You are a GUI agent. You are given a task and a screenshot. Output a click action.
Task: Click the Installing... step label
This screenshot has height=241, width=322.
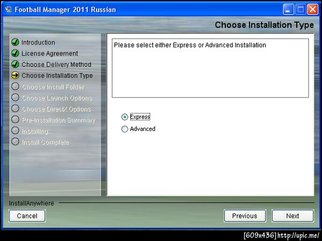pos(38,131)
